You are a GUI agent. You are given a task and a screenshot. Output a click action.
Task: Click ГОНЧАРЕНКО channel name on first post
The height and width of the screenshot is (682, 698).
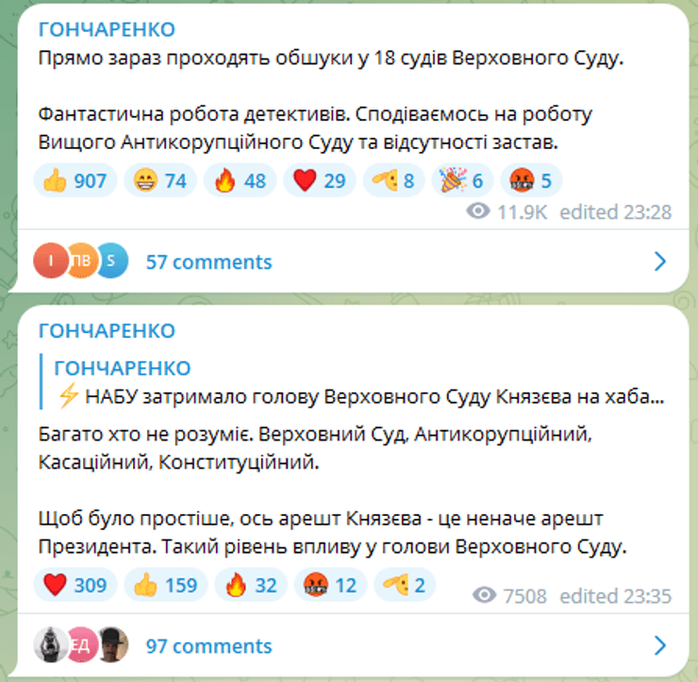pyautogui.click(x=107, y=28)
